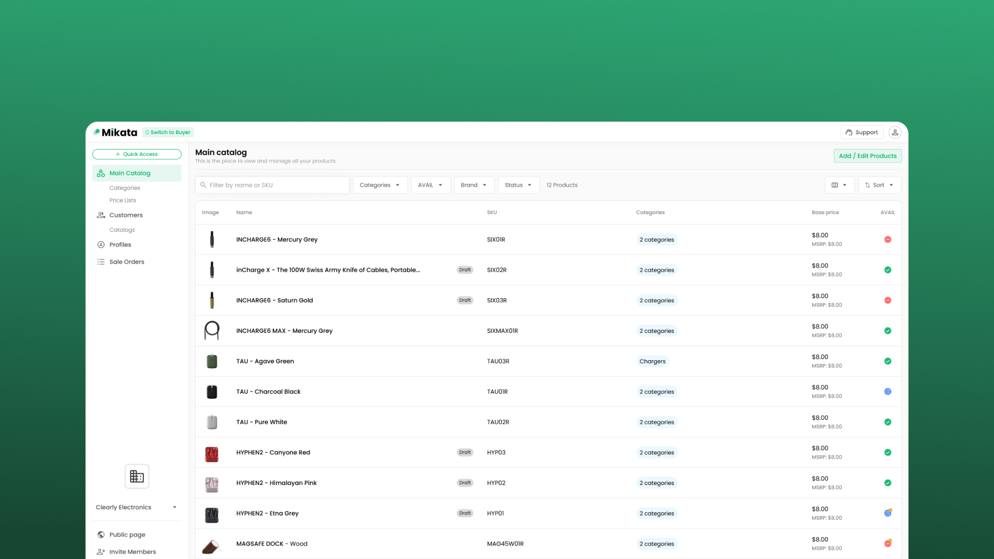The width and height of the screenshot is (994, 559).
Task: Open the Categories filter dropdown
Action: 380,185
